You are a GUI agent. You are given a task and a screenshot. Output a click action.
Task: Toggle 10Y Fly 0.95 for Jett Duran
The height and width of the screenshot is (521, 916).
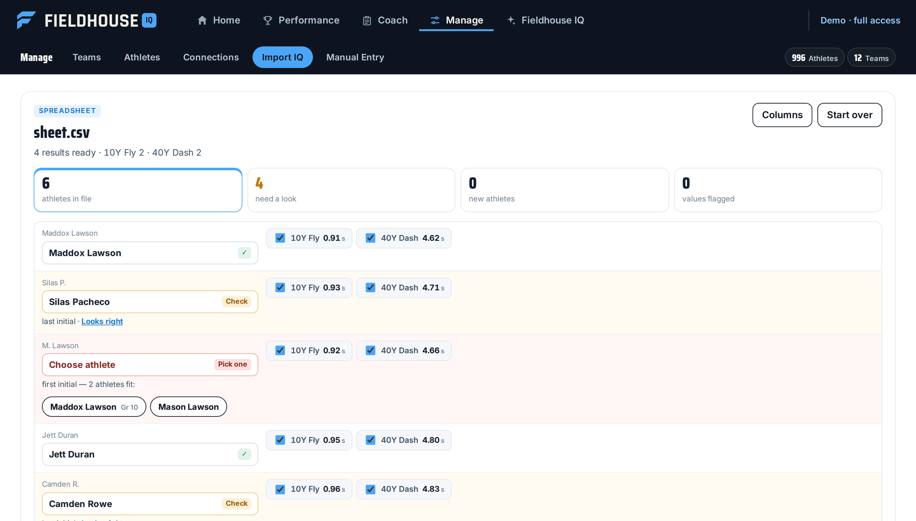[280, 440]
